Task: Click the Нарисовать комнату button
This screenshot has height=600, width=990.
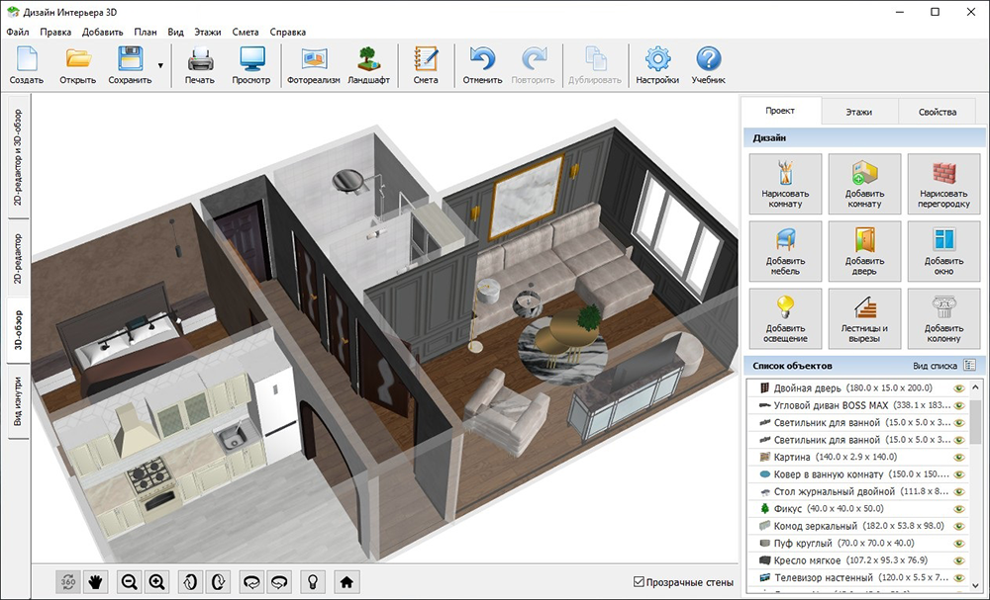Action: click(x=785, y=182)
